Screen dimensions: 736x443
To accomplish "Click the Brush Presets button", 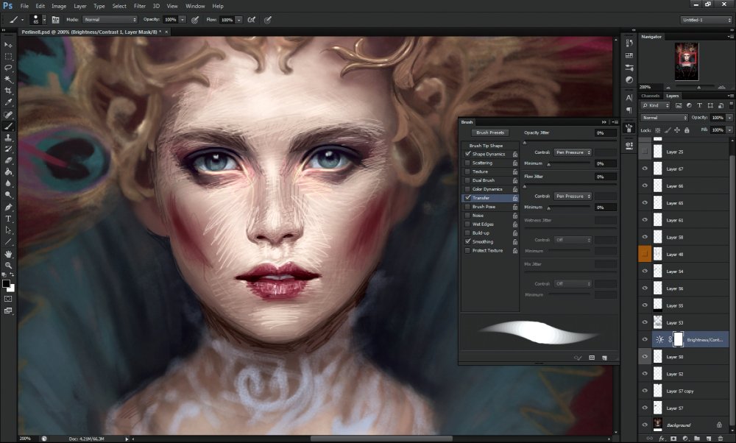I will (490, 132).
